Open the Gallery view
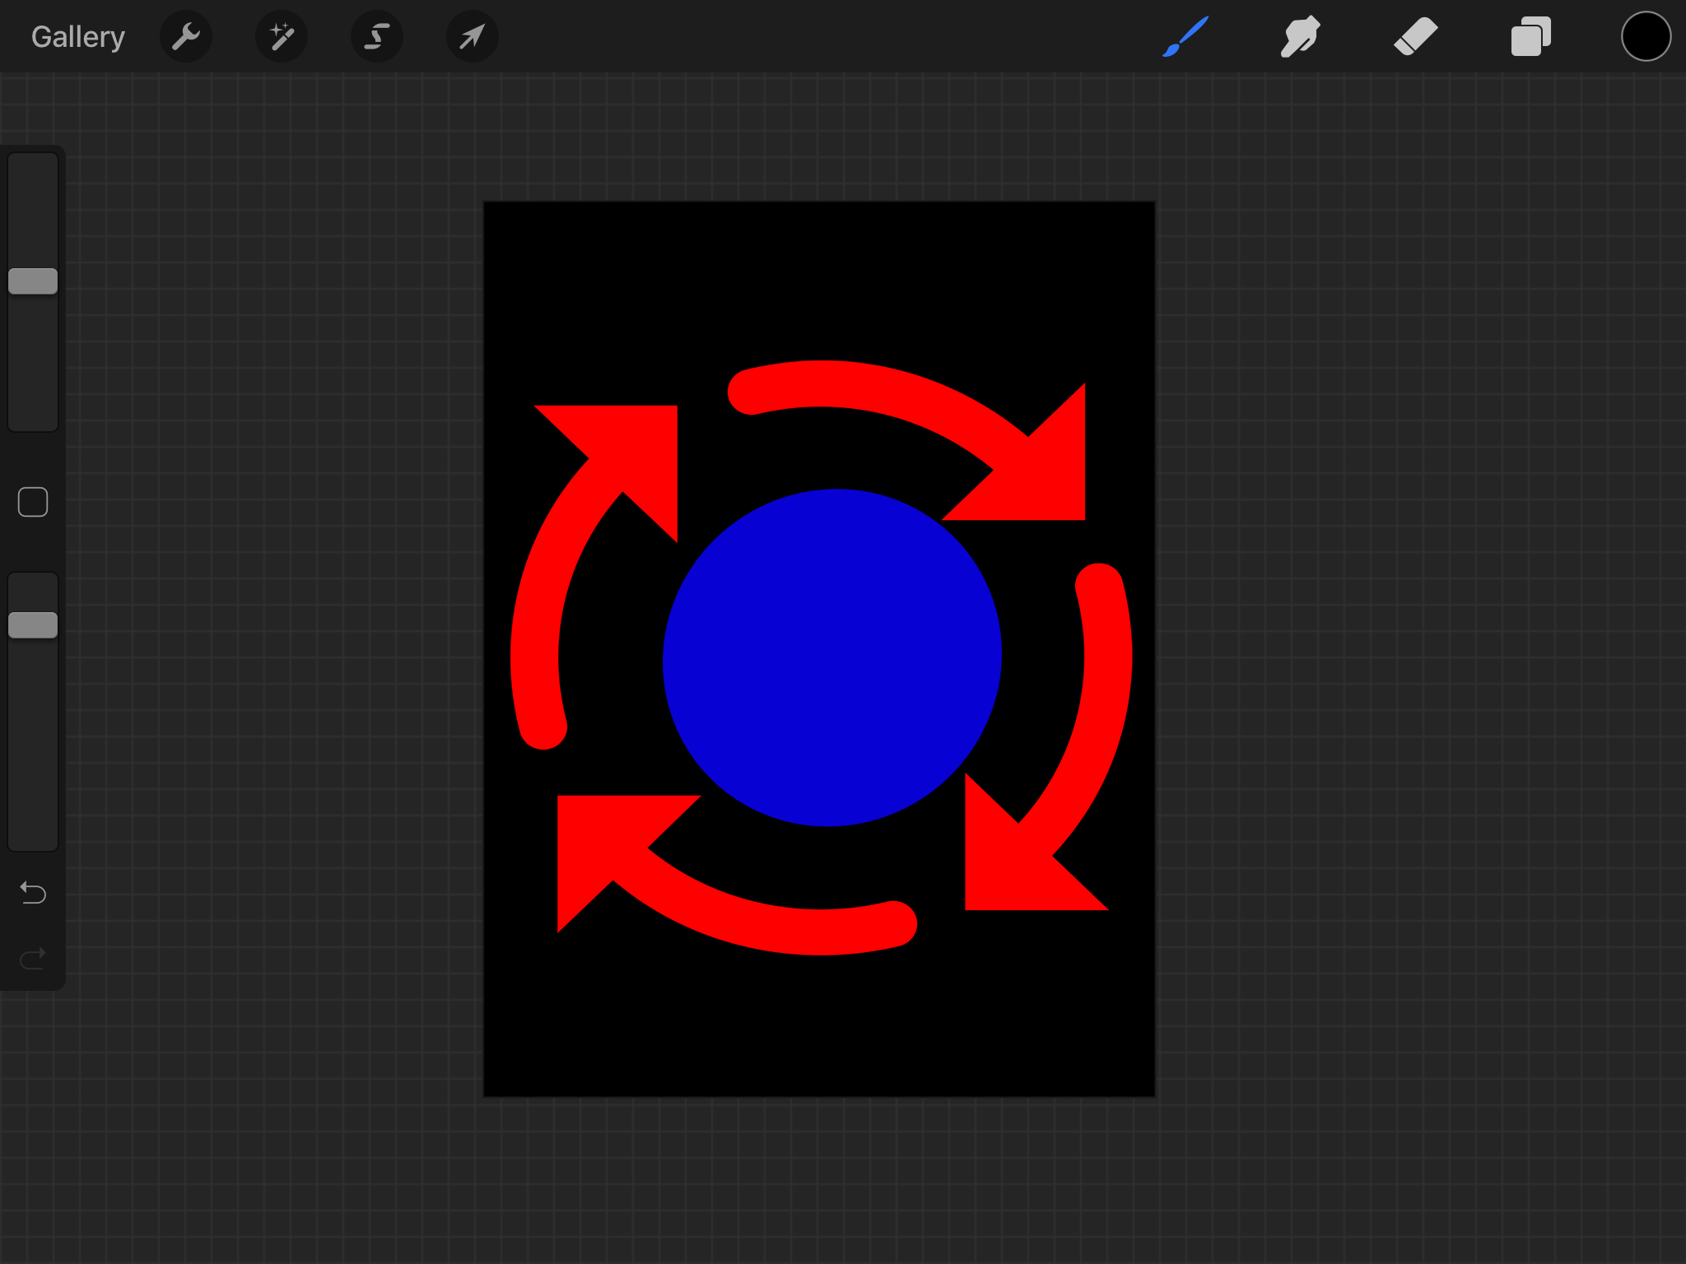This screenshot has width=1686, height=1264. pyautogui.click(x=78, y=37)
